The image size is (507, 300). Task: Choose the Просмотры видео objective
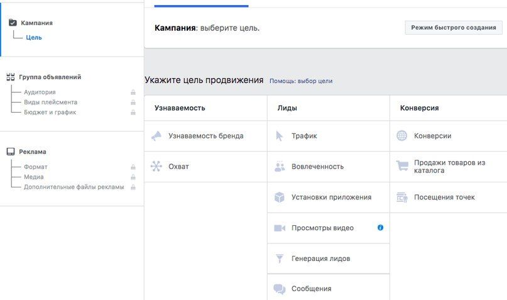[329, 228]
